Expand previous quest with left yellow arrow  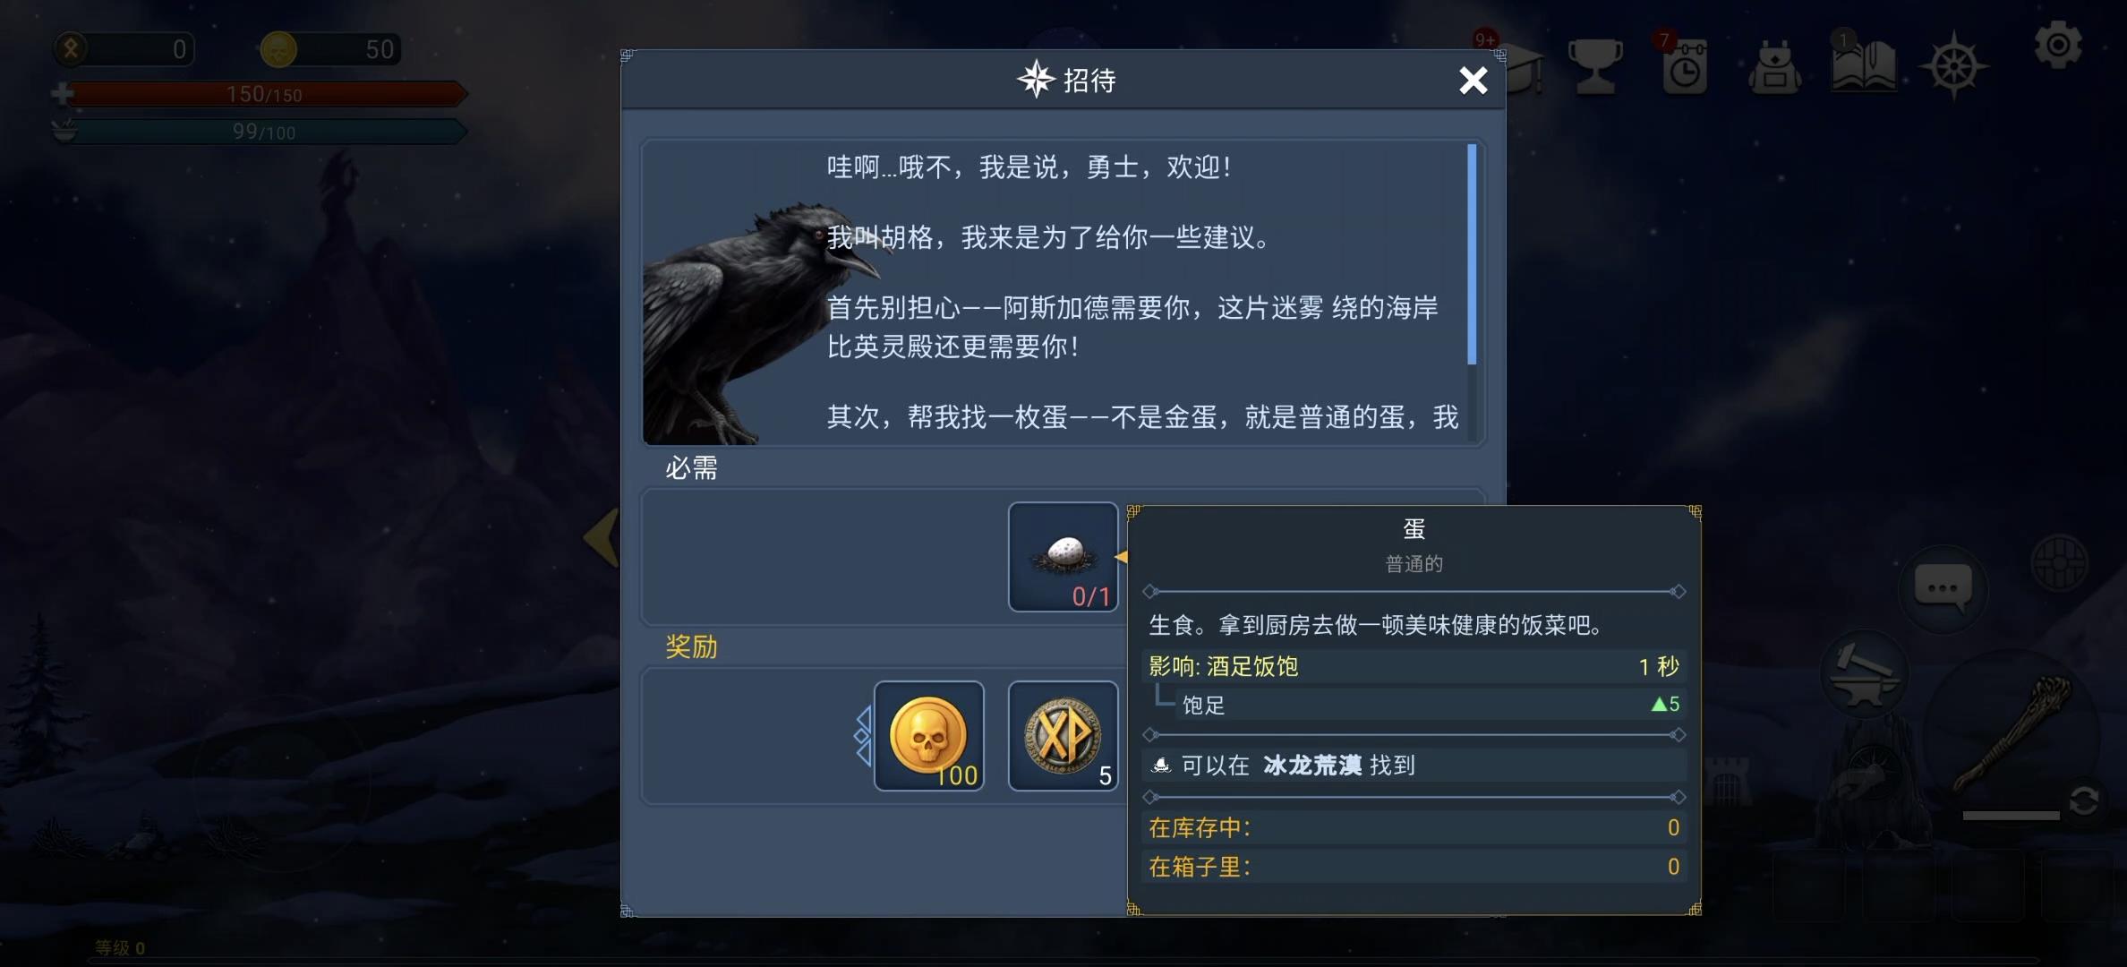602,537
